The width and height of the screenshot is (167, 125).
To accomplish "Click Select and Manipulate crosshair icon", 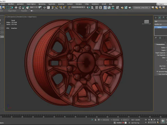I will tap(45, 8).
